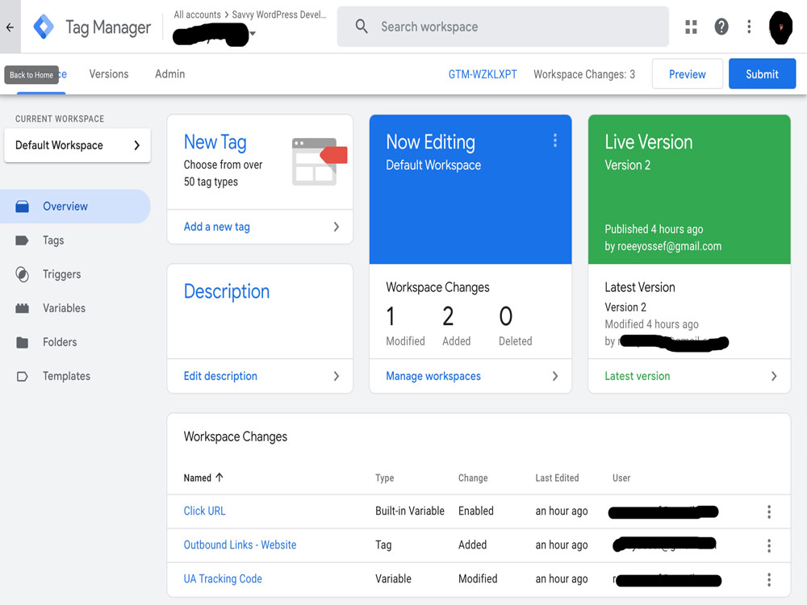Select Overview in the sidebar

(x=75, y=207)
